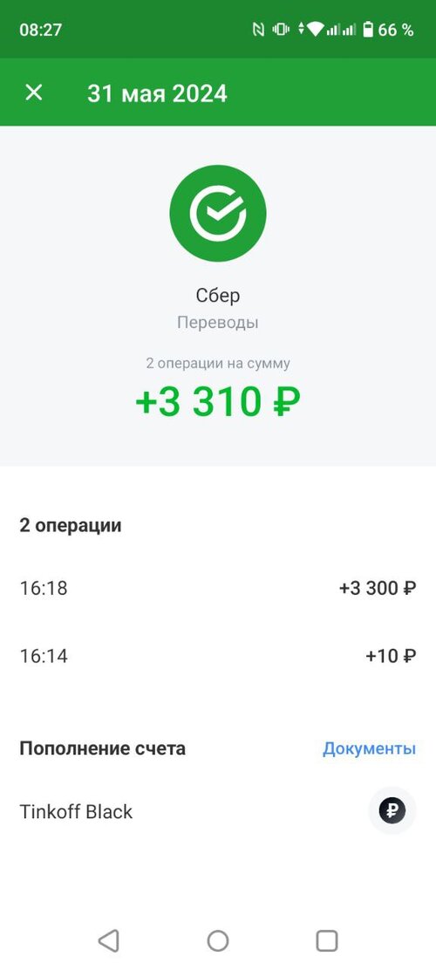Open the 16:14 operation for +10 ₽
Image resolution: width=436 pixels, height=970 pixels.
click(x=218, y=656)
